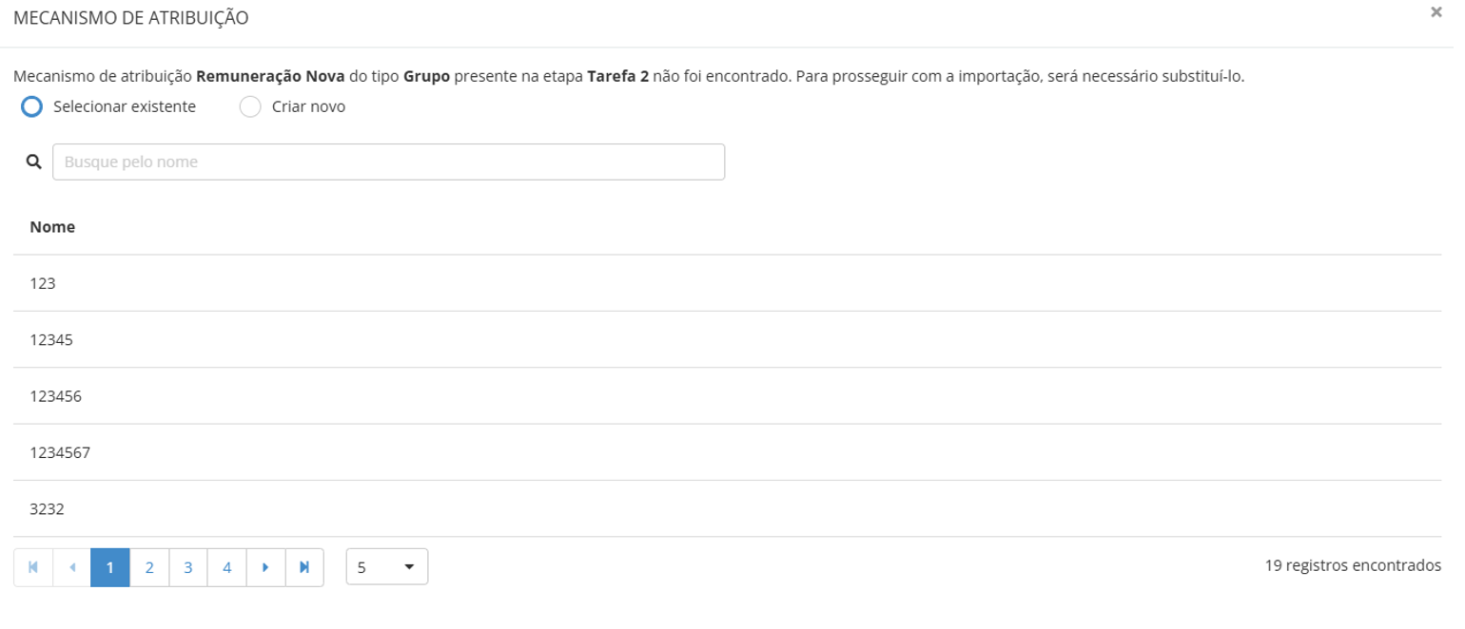Jump to last page of results

(304, 567)
